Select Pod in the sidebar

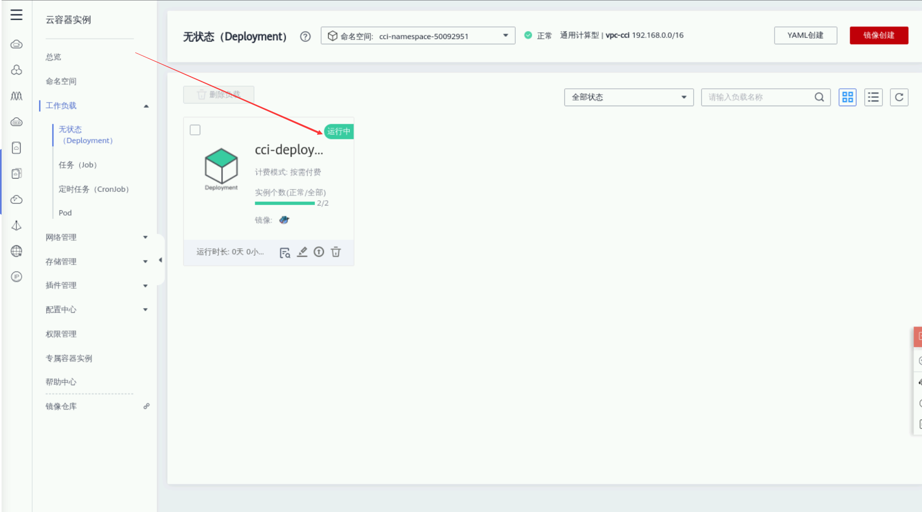(65, 213)
